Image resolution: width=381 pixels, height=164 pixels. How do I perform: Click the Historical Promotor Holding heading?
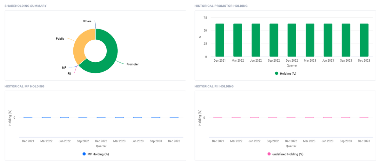[221, 6]
